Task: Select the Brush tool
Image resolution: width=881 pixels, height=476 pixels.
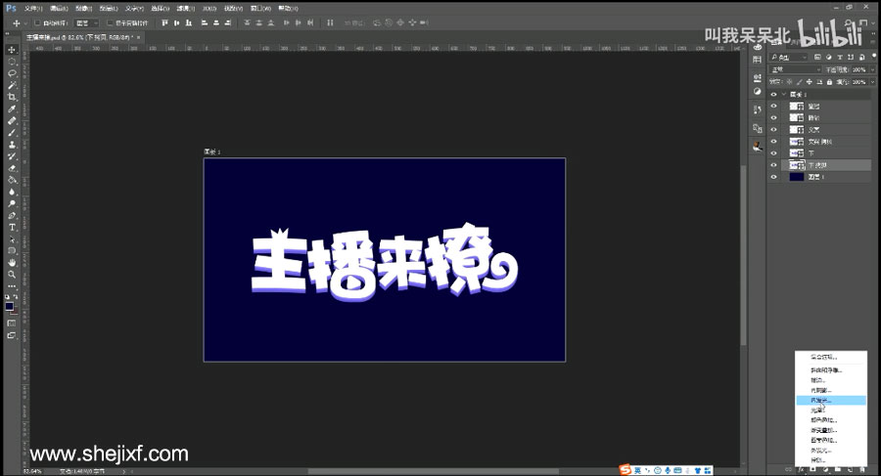Action: pos(12,133)
